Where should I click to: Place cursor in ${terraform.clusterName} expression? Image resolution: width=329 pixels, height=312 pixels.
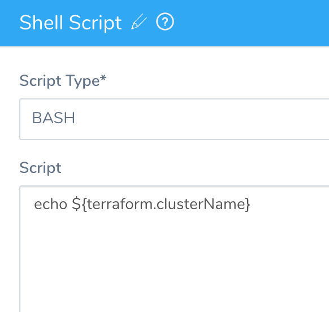click(x=161, y=204)
